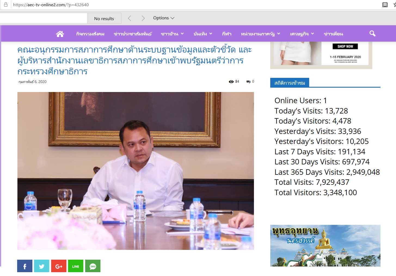Click the find-on-page text field

(44, 18)
